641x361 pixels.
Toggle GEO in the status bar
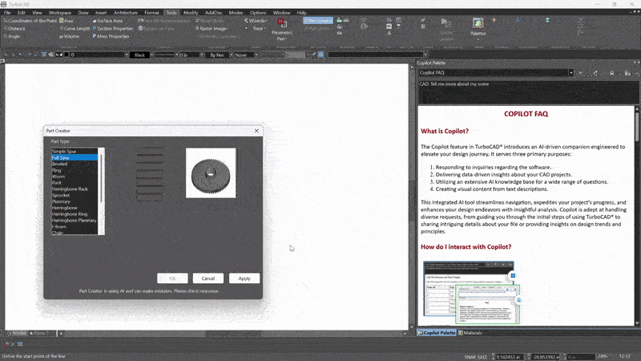pyautogui.click(x=482, y=357)
